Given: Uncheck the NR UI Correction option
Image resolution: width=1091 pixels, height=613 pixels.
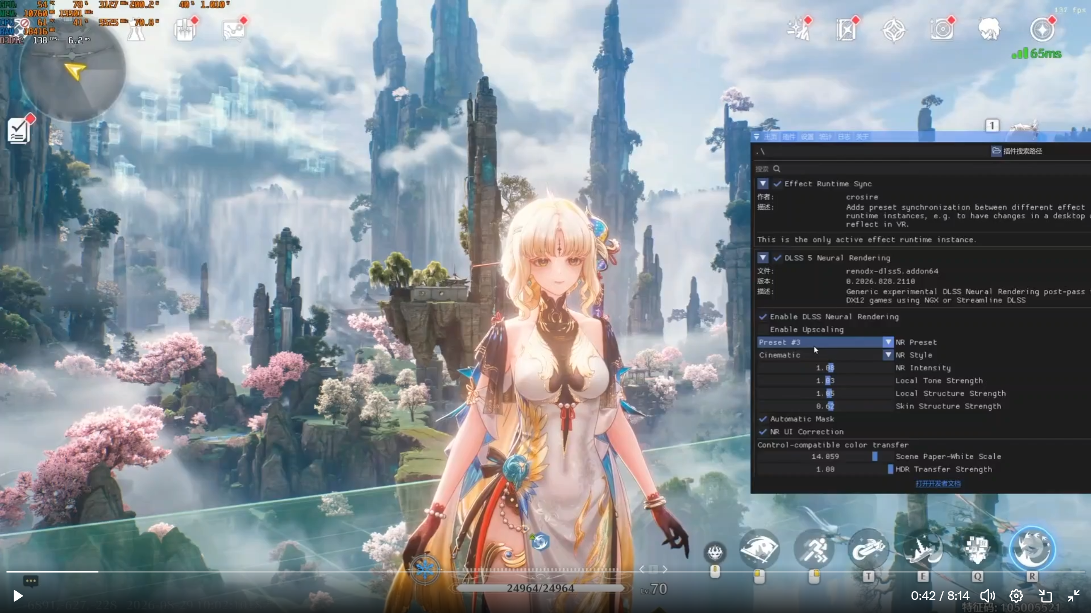Looking at the screenshot, I should point(763,432).
